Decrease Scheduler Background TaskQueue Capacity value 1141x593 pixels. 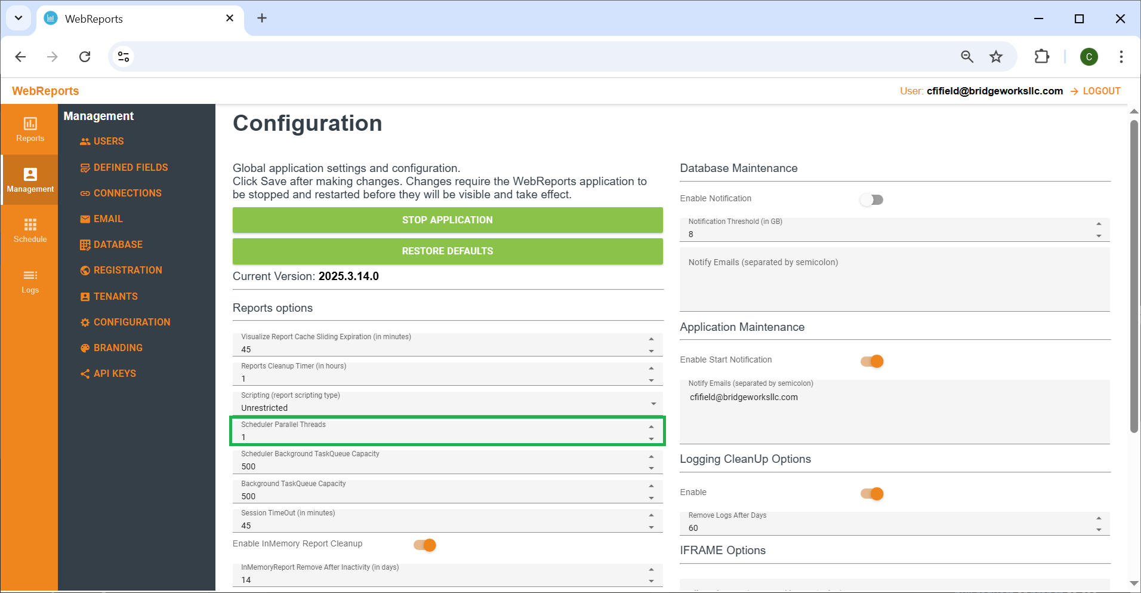coord(651,468)
